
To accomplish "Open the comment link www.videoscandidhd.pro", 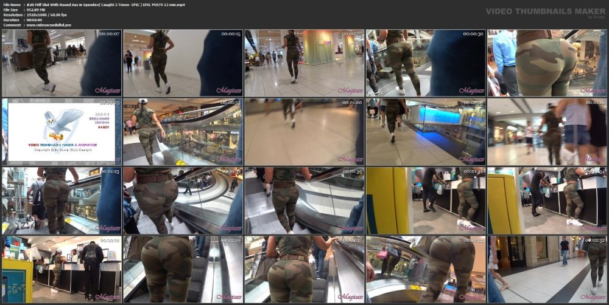I will pos(49,25).
